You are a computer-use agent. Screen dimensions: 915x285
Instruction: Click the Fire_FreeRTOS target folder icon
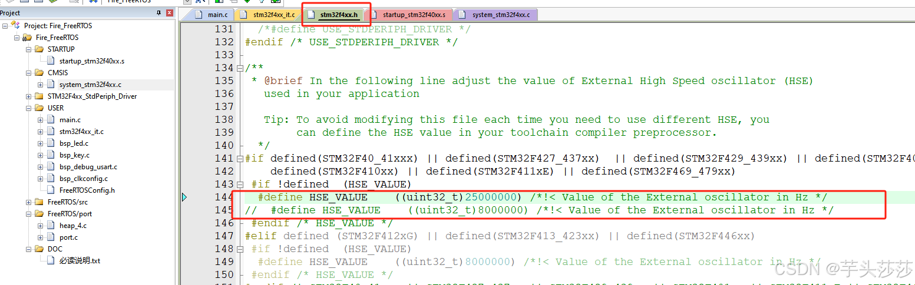click(28, 38)
